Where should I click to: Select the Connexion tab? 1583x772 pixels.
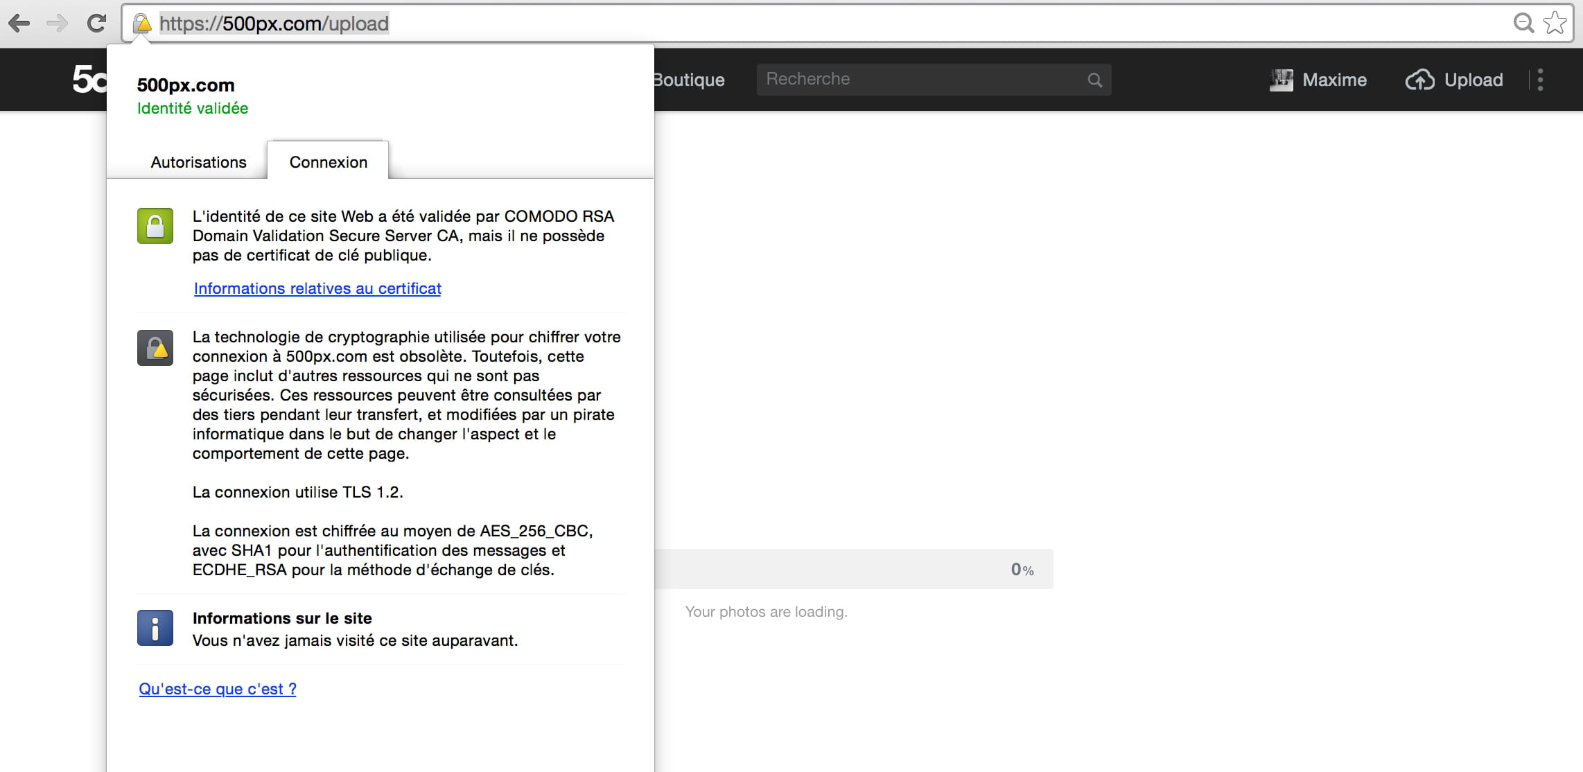pos(328,162)
